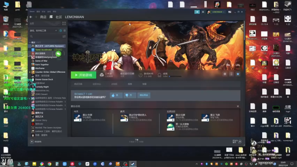Go back with the left arrow in Steam

(31, 17)
